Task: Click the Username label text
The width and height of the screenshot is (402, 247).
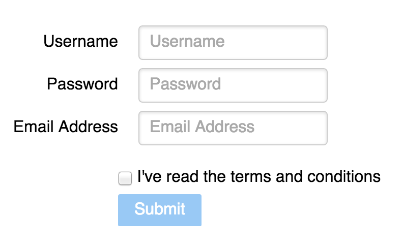Action: point(80,41)
